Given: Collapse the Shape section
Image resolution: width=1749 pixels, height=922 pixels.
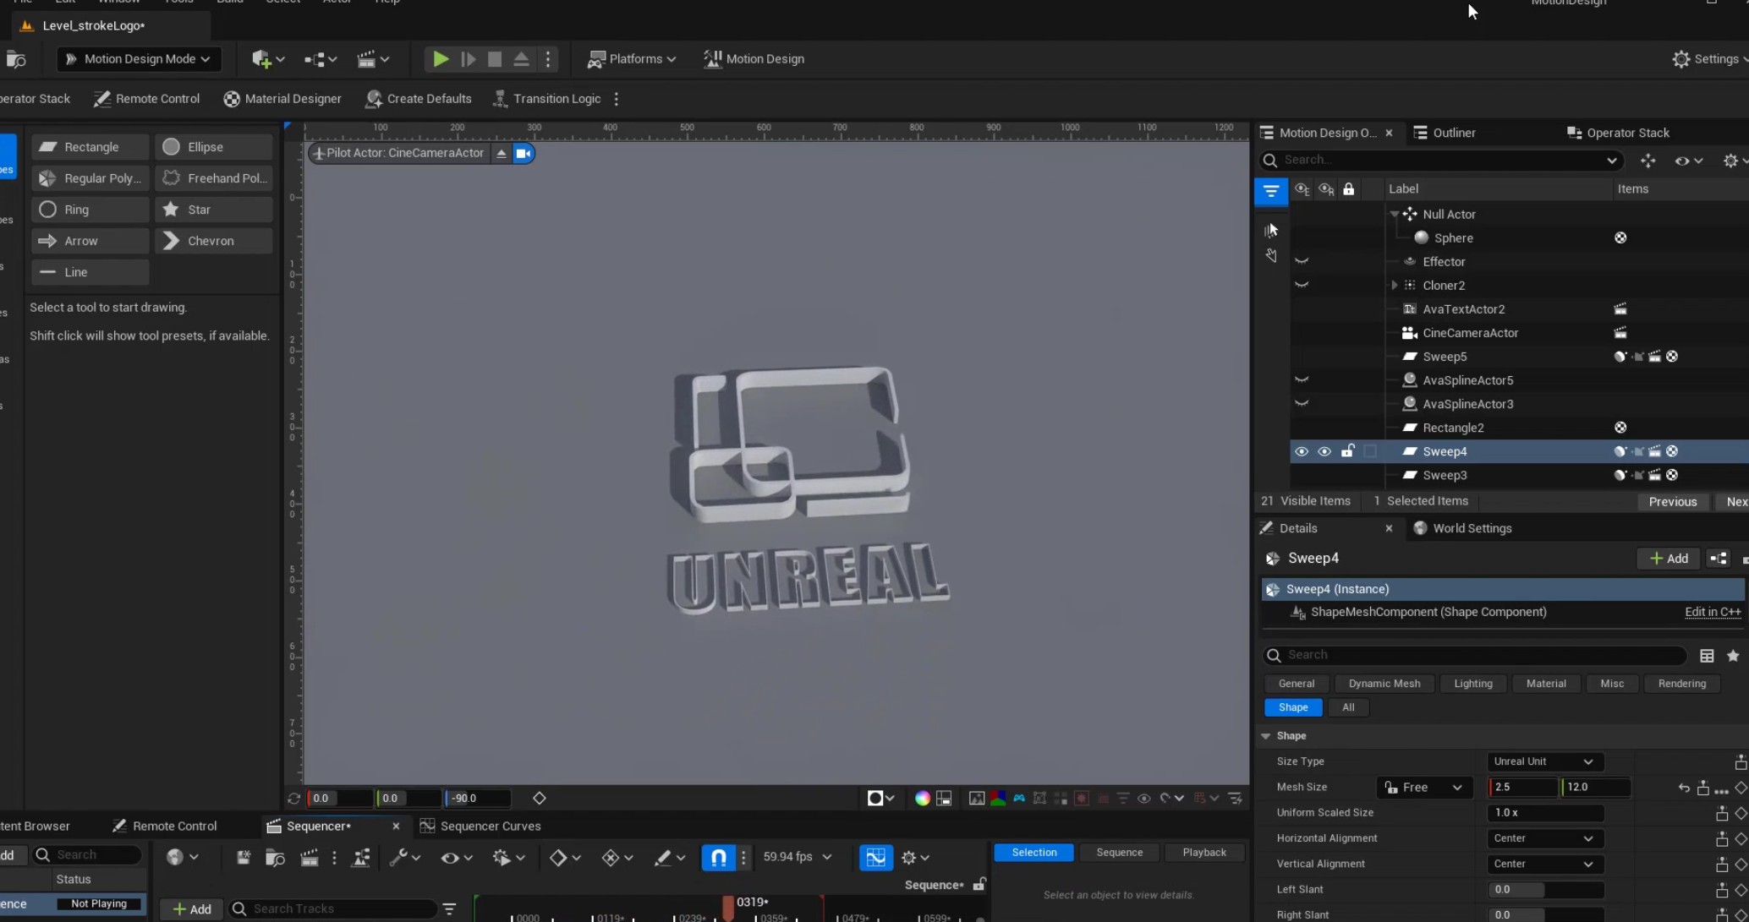Looking at the screenshot, I should (1266, 736).
